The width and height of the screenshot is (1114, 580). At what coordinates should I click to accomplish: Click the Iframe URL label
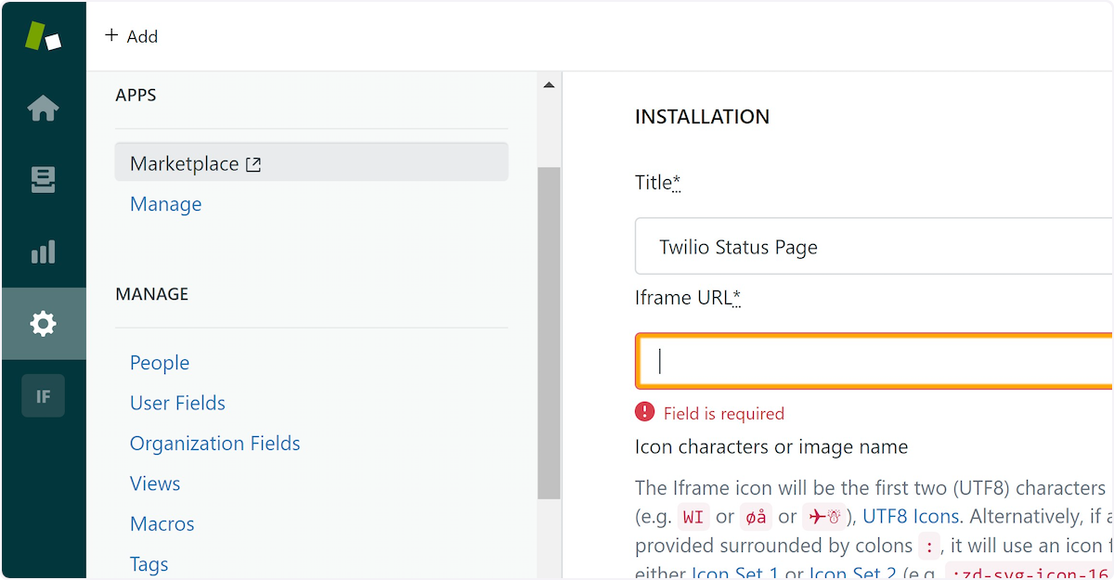687,298
